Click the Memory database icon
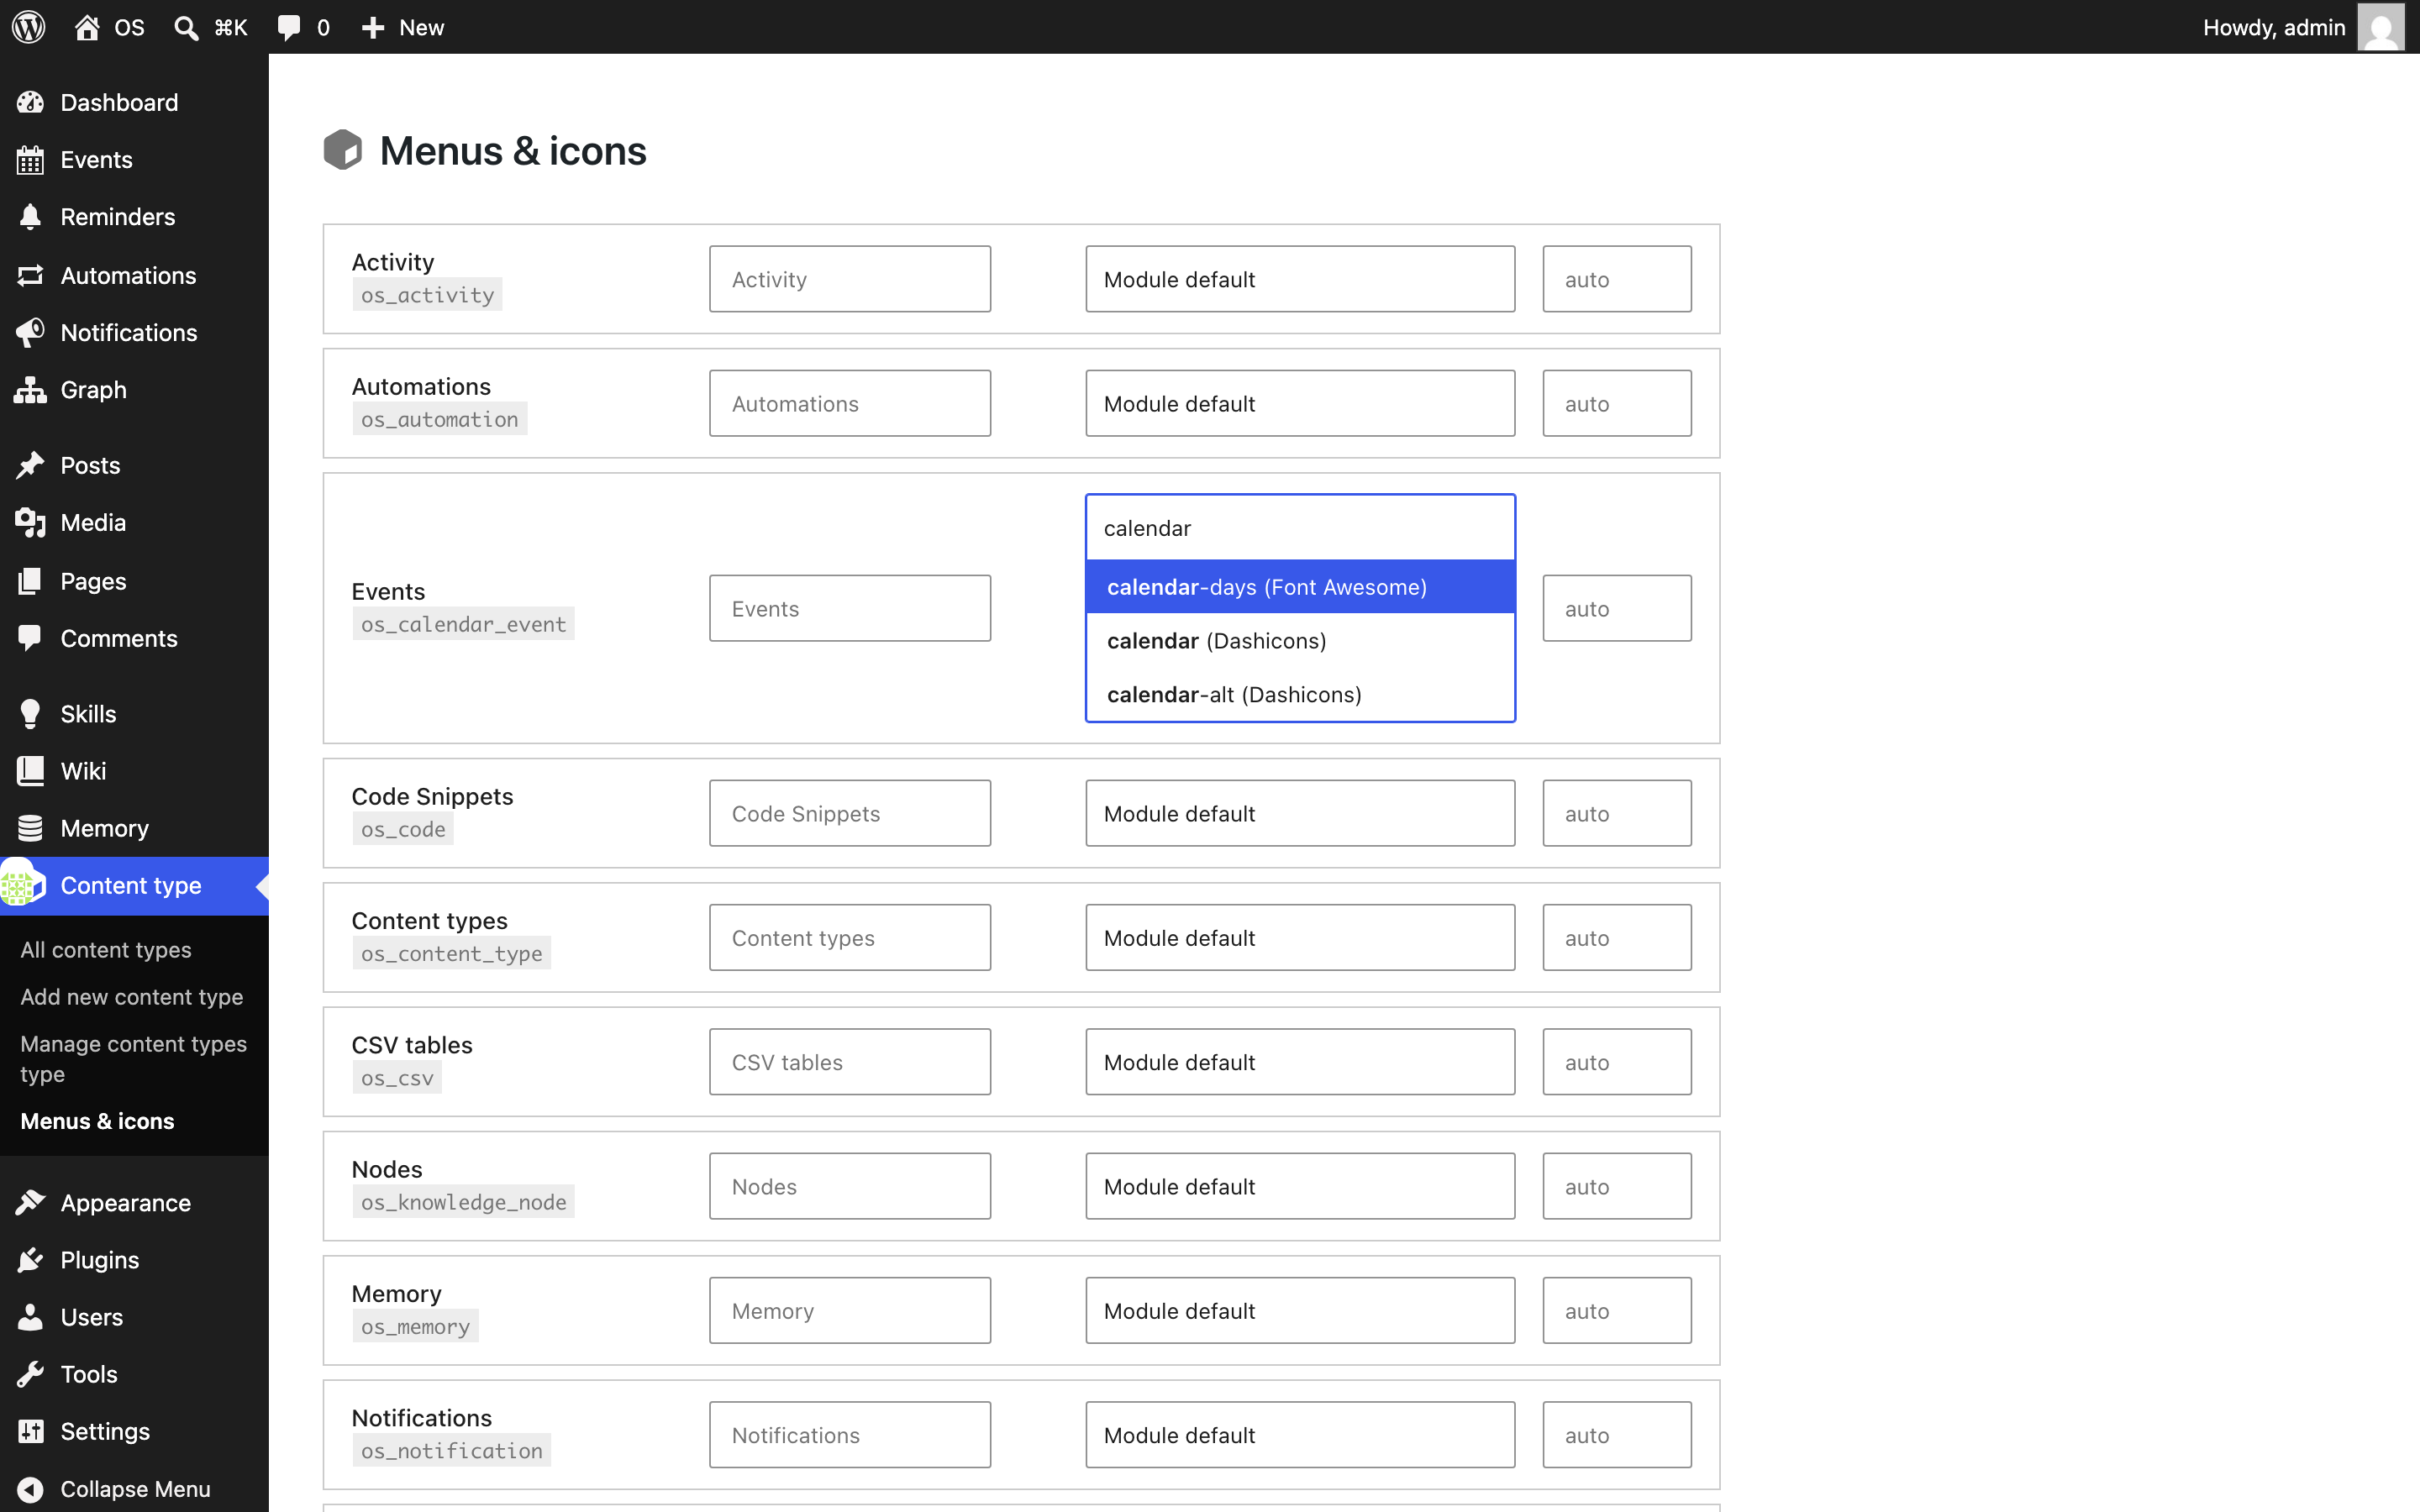The image size is (2420, 1512). (30, 828)
